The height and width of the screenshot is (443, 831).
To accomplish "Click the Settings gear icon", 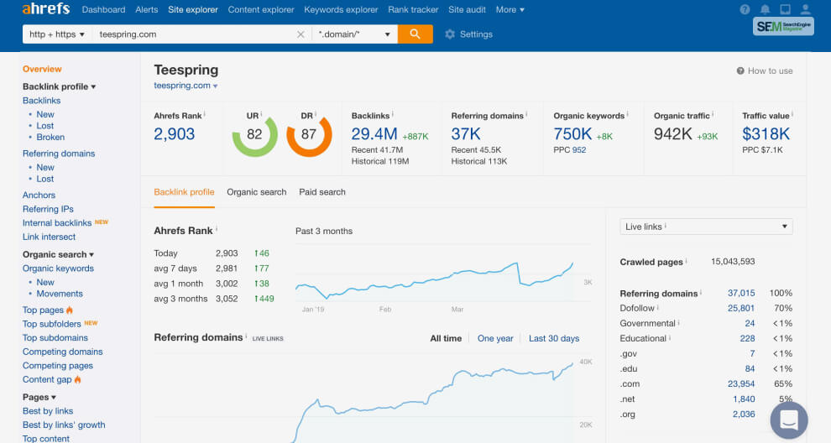I will click(450, 34).
